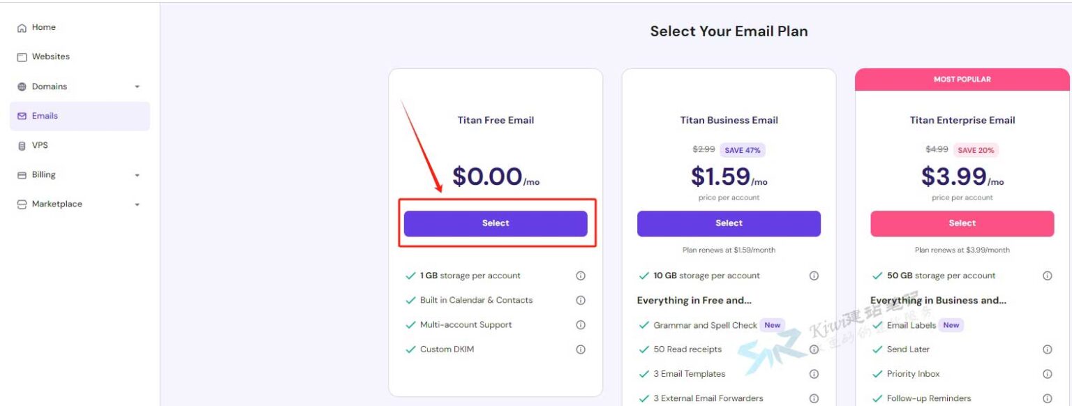
Task: Select the Websites icon in sidebar
Action: 22,57
